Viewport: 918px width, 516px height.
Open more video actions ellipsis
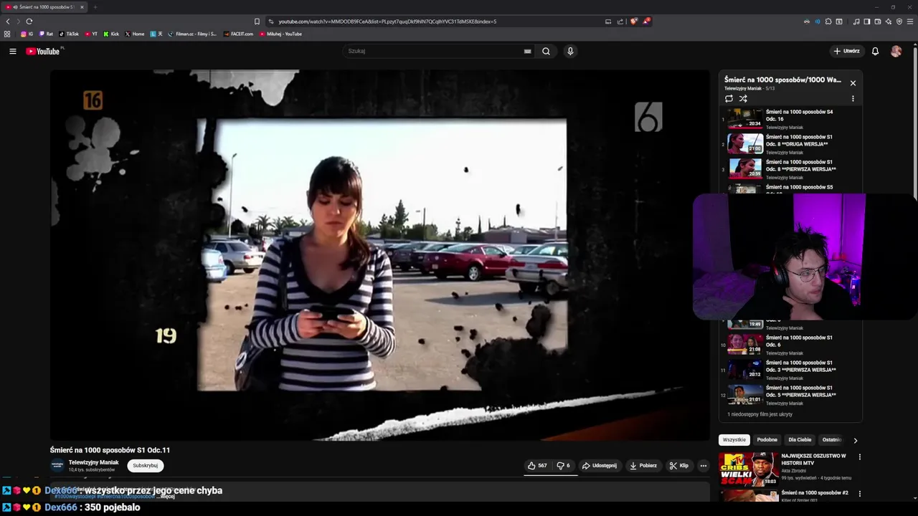point(704,465)
